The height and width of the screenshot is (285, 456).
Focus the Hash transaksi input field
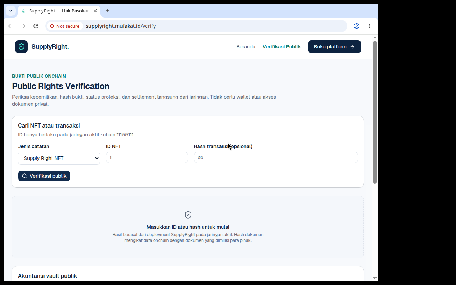(276, 157)
